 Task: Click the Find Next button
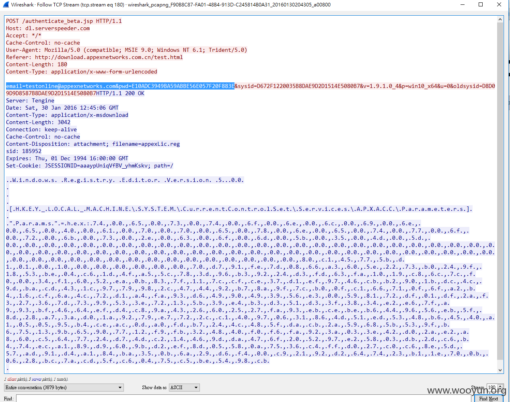pyautogui.click(x=489, y=398)
